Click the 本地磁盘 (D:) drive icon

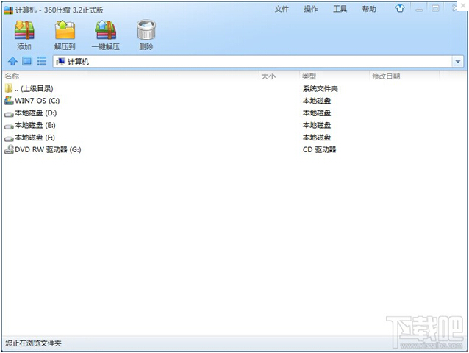pos(9,114)
